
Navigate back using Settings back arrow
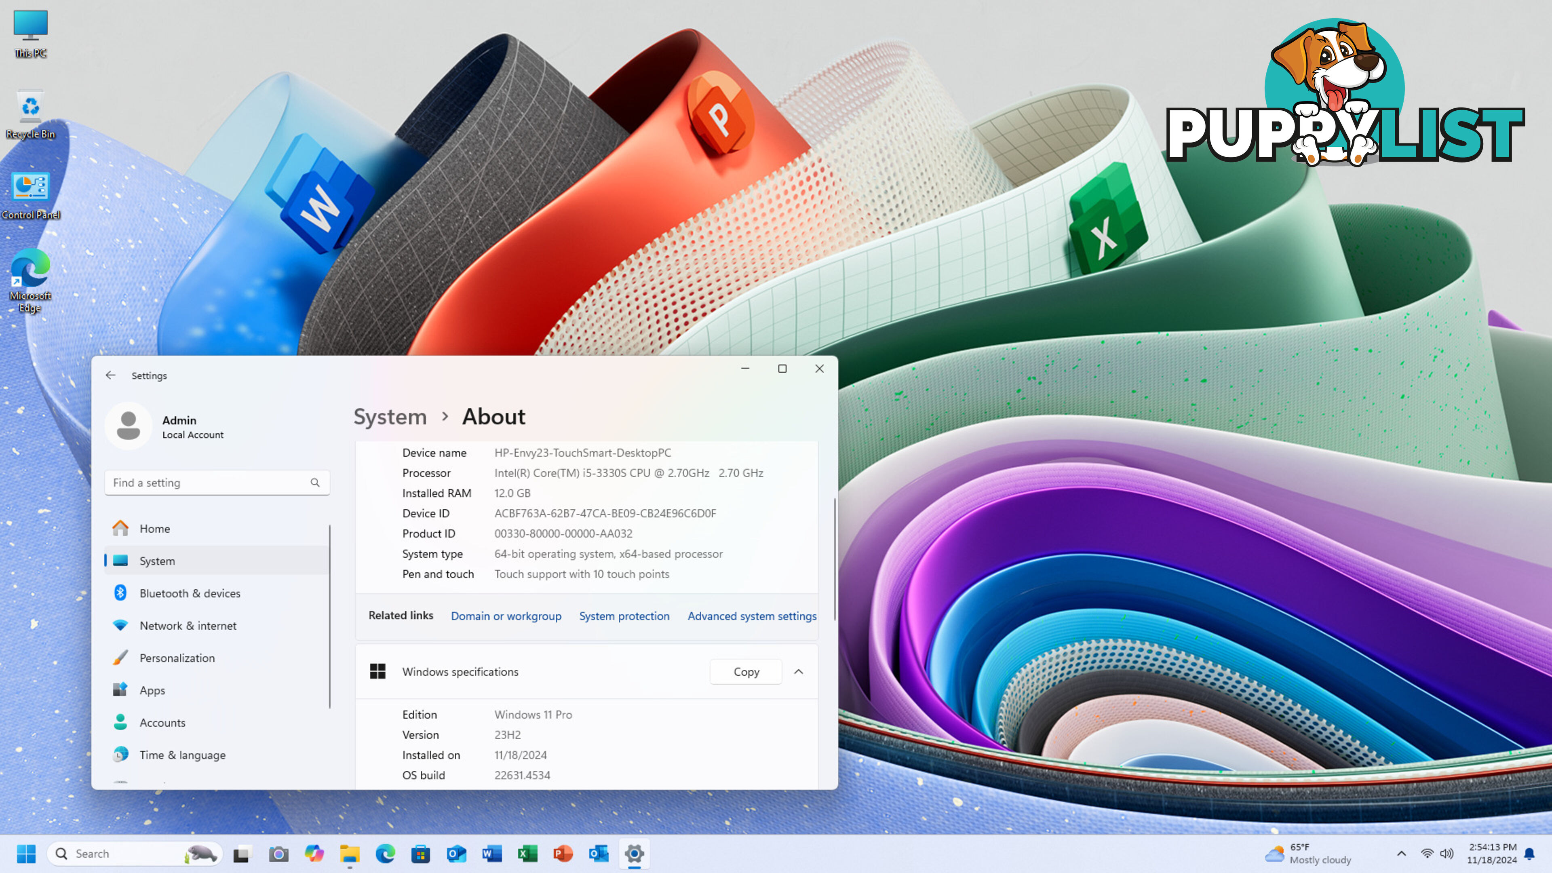click(110, 374)
